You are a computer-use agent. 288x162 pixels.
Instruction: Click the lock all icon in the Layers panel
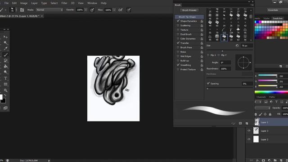[x=270, y=114]
